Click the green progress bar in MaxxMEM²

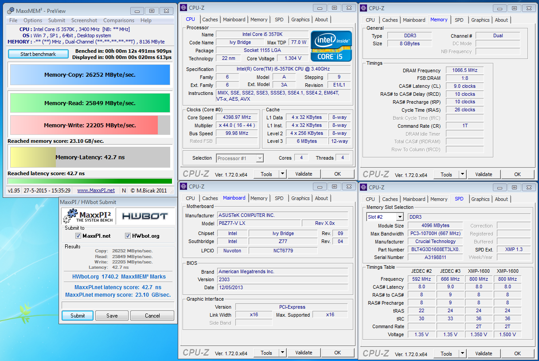[90, 181]
